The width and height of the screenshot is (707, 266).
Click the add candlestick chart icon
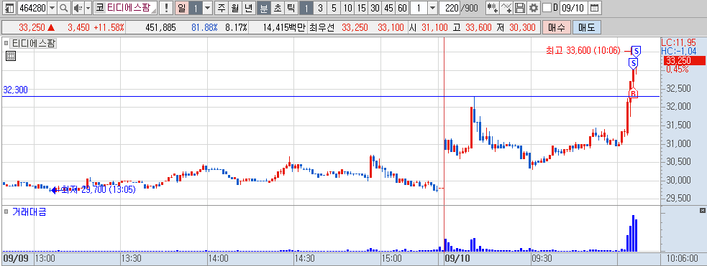click(493, 8)
